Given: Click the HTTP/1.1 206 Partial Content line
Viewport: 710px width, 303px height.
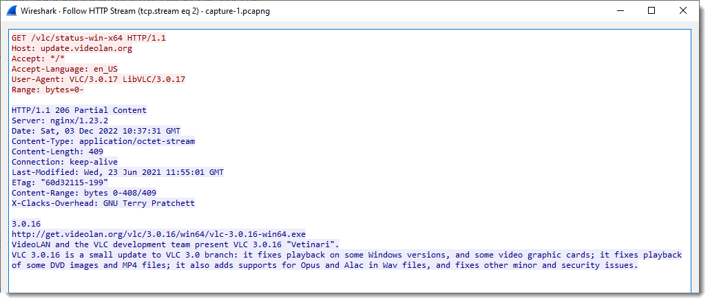Looking at the screenshot, I should click(79, 110).
